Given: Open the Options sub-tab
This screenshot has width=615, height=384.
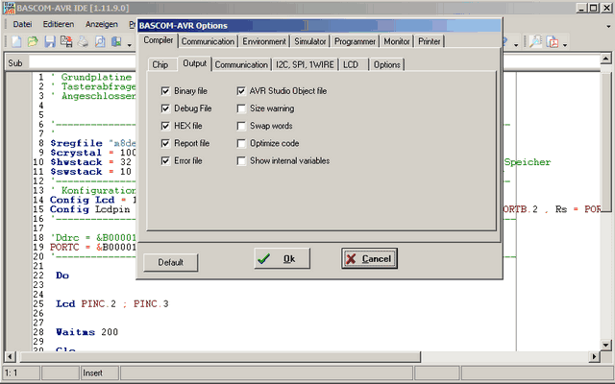Looking at the screenshot, I should pos(386,64).
